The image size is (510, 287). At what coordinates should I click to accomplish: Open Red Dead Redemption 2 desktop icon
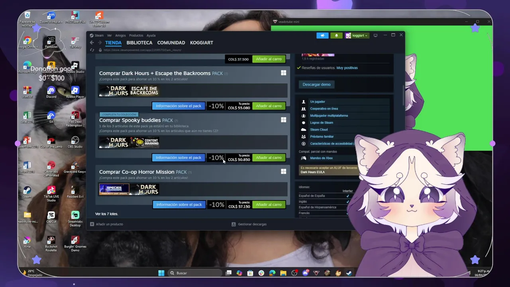pos(75,119)
